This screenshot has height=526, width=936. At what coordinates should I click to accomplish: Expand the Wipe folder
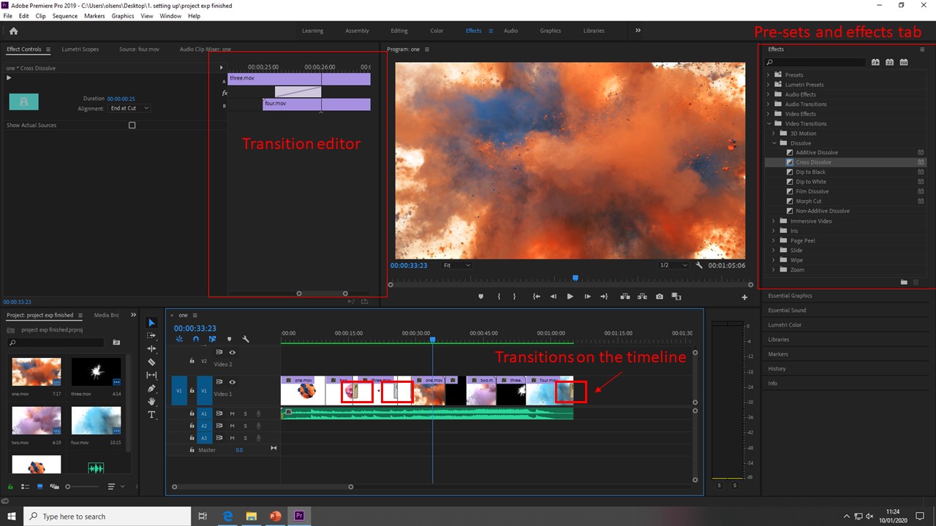click(774, 260)
